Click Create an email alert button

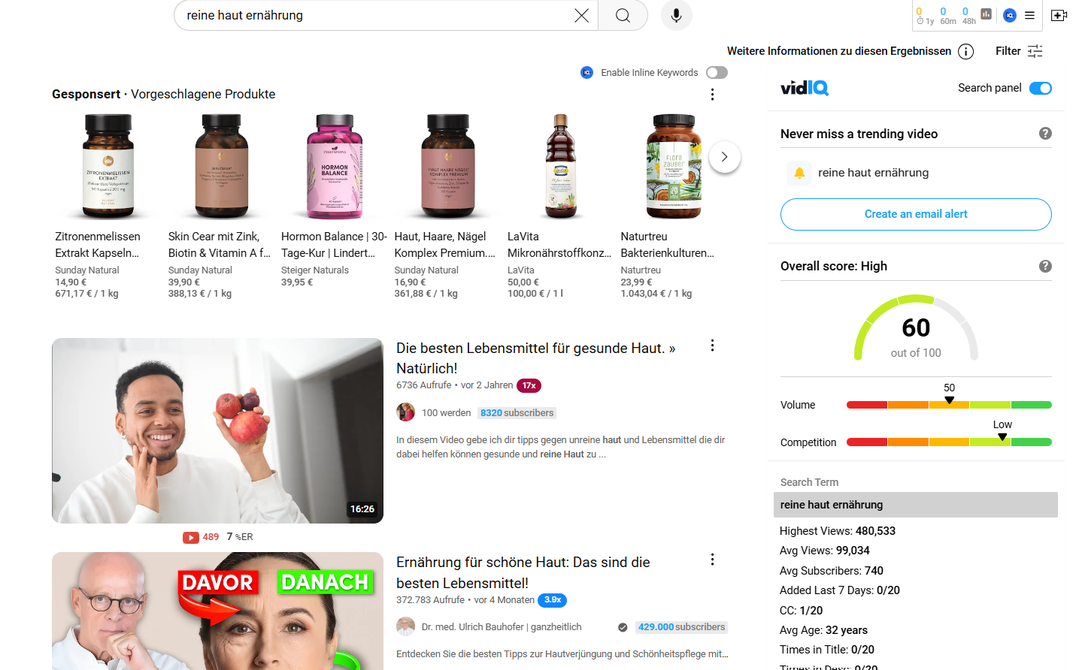click(x=915, y=214)
